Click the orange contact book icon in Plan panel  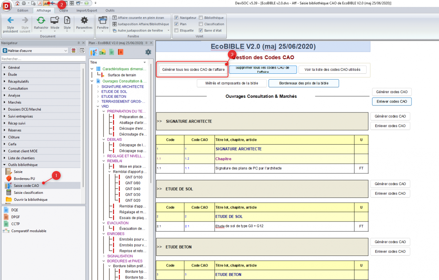tap(121, 52)
